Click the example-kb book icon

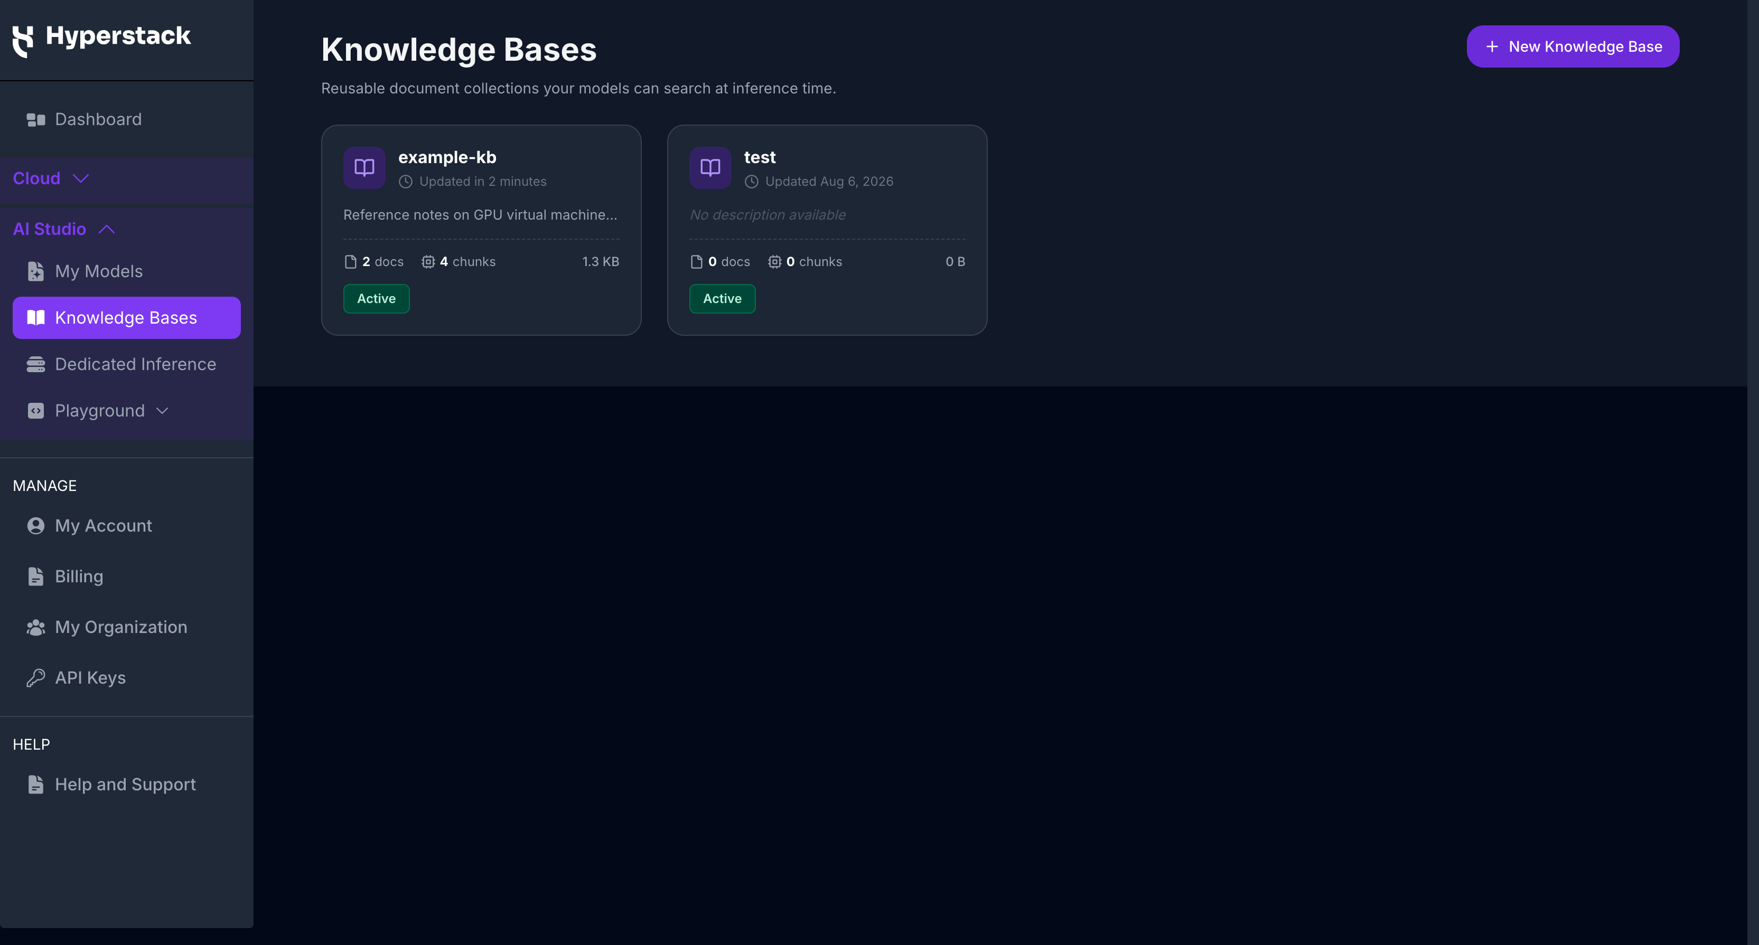click(x=364, y=168)
